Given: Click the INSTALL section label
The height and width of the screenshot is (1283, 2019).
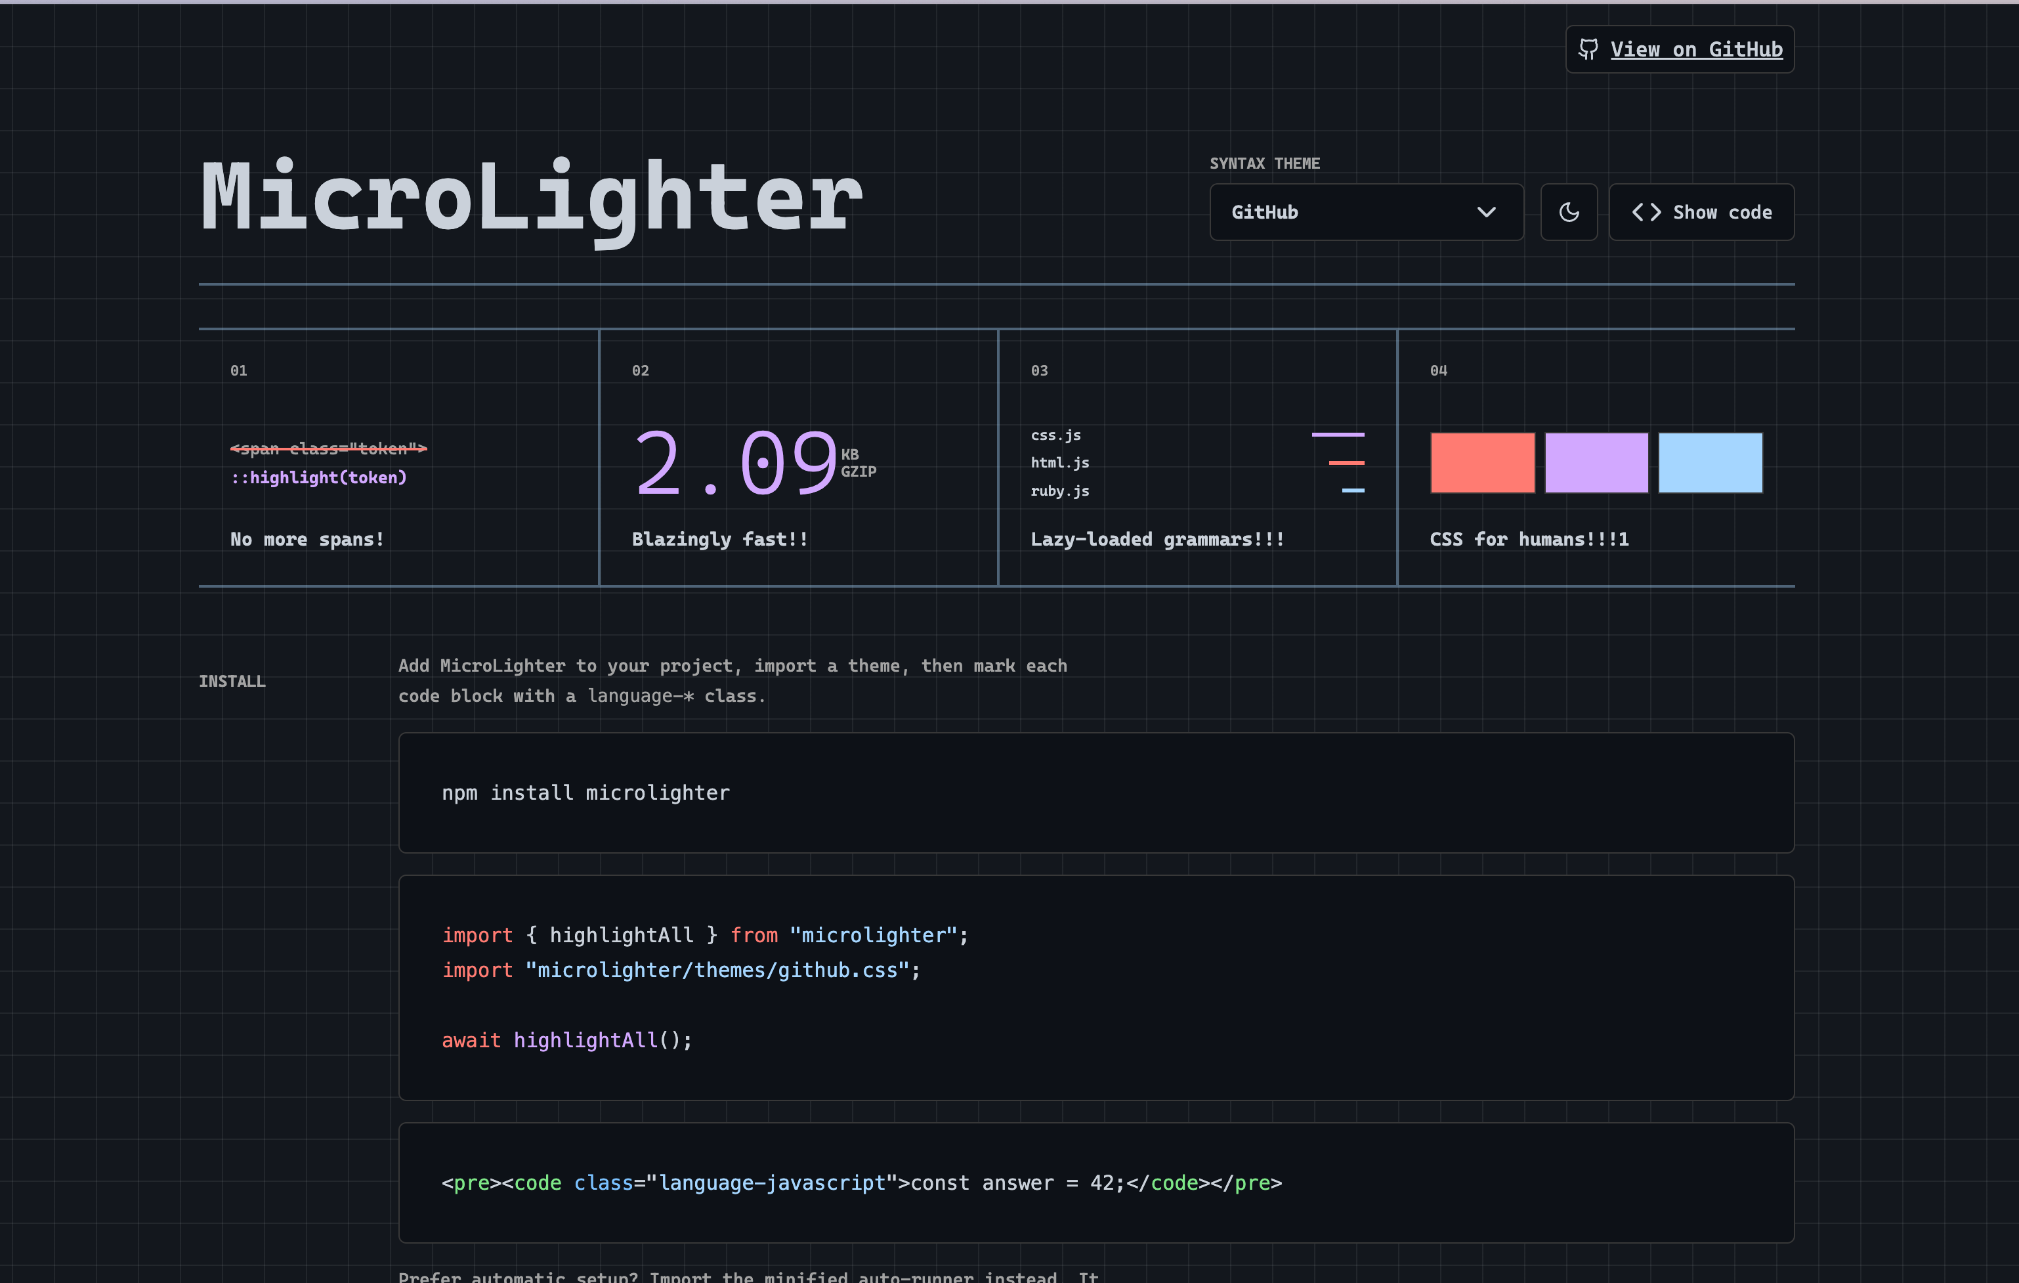Looking at the screenshot, I should [x=232, y=681].
